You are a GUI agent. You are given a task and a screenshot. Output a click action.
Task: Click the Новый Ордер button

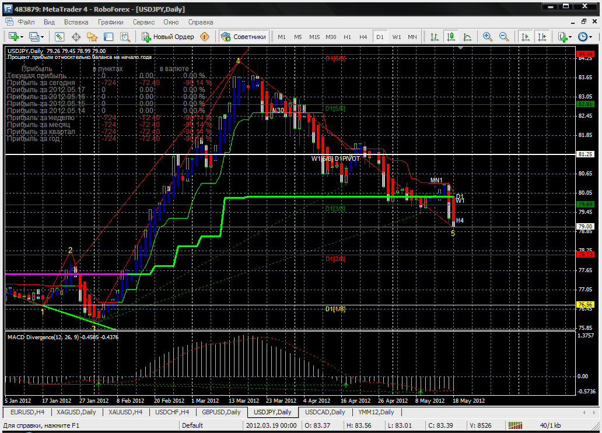168,37
